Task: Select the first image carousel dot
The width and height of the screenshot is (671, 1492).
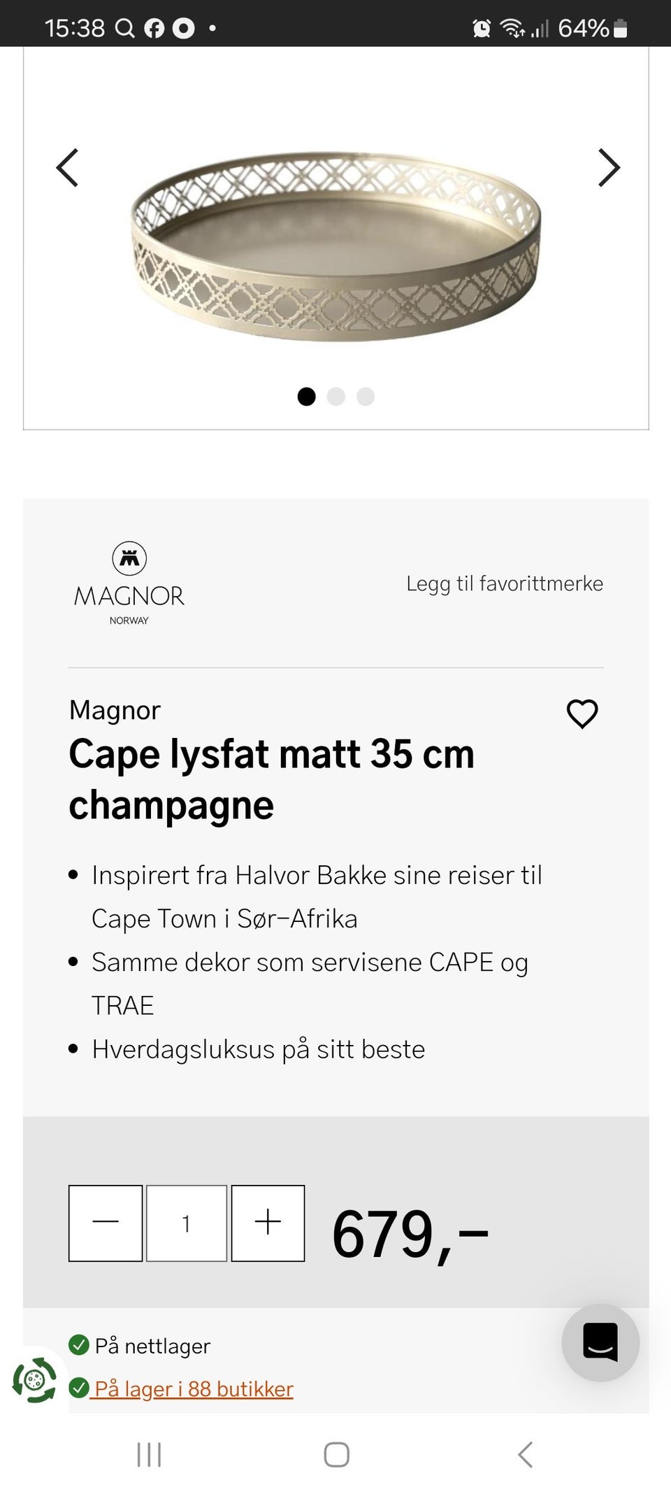Action: pyautogui.click(x=306, y=397)
